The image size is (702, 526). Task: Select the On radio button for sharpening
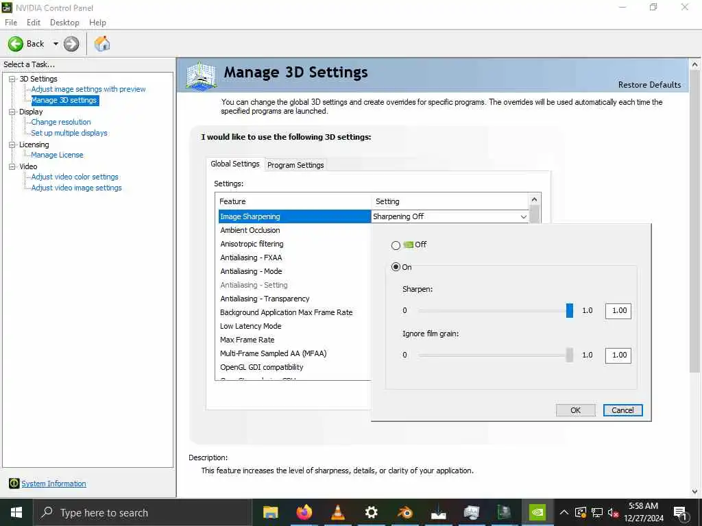pyautogui.click(x=396, y=267)
